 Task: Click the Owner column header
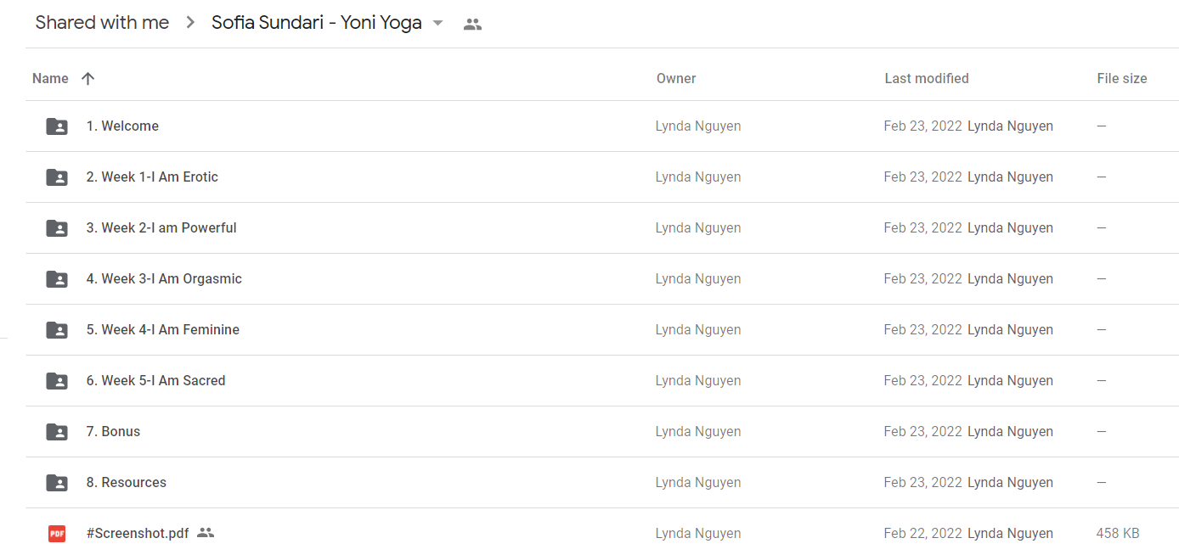click(x=676, y=79)
